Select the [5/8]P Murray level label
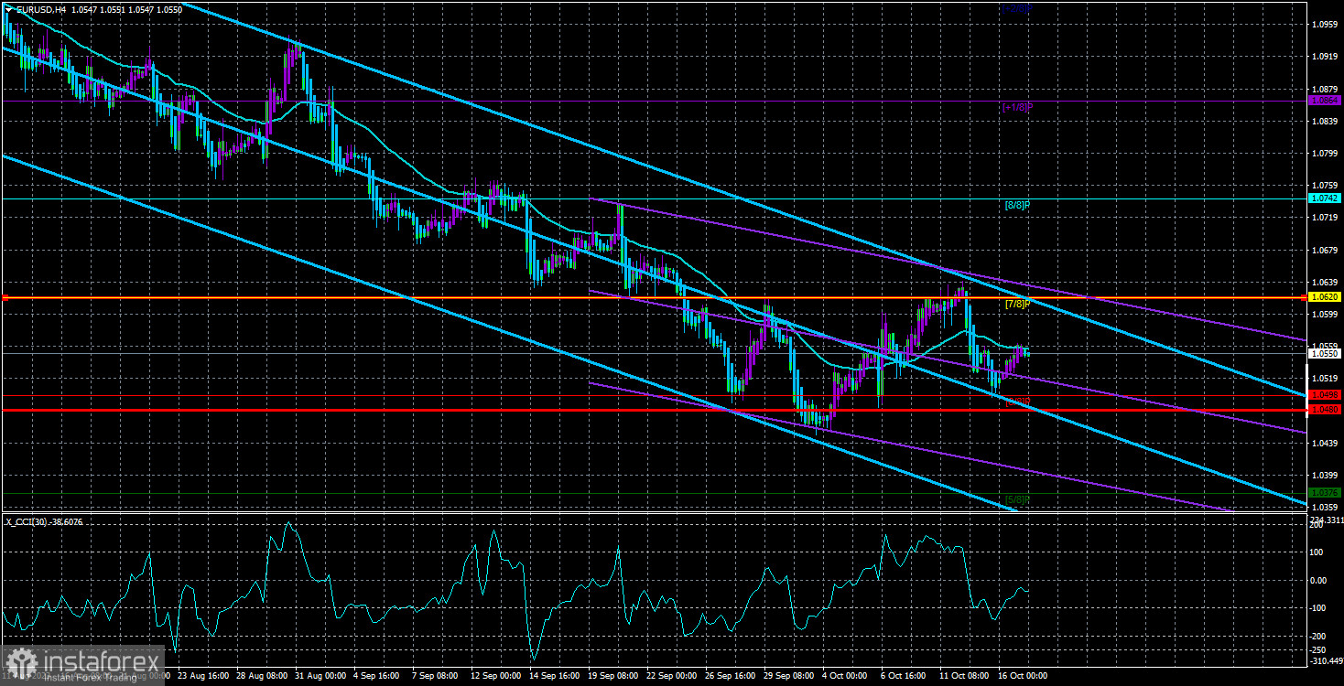Viewport: 1344px width, 686px height. coord(1018,499)
